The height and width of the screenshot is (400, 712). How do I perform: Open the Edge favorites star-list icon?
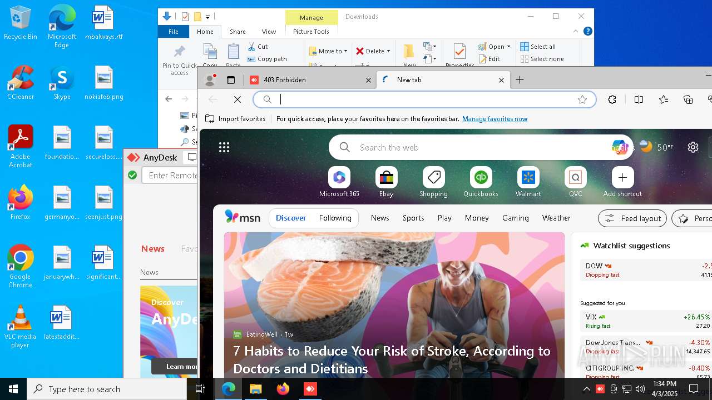664,99
